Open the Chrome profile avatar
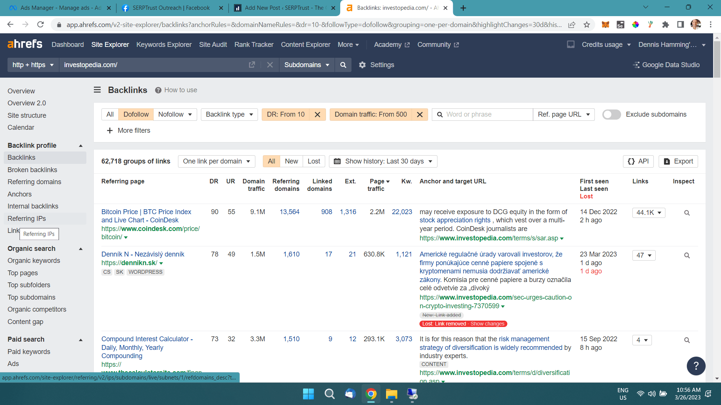The width and height of the screenshot is (721, 405). tap(696, 25)
